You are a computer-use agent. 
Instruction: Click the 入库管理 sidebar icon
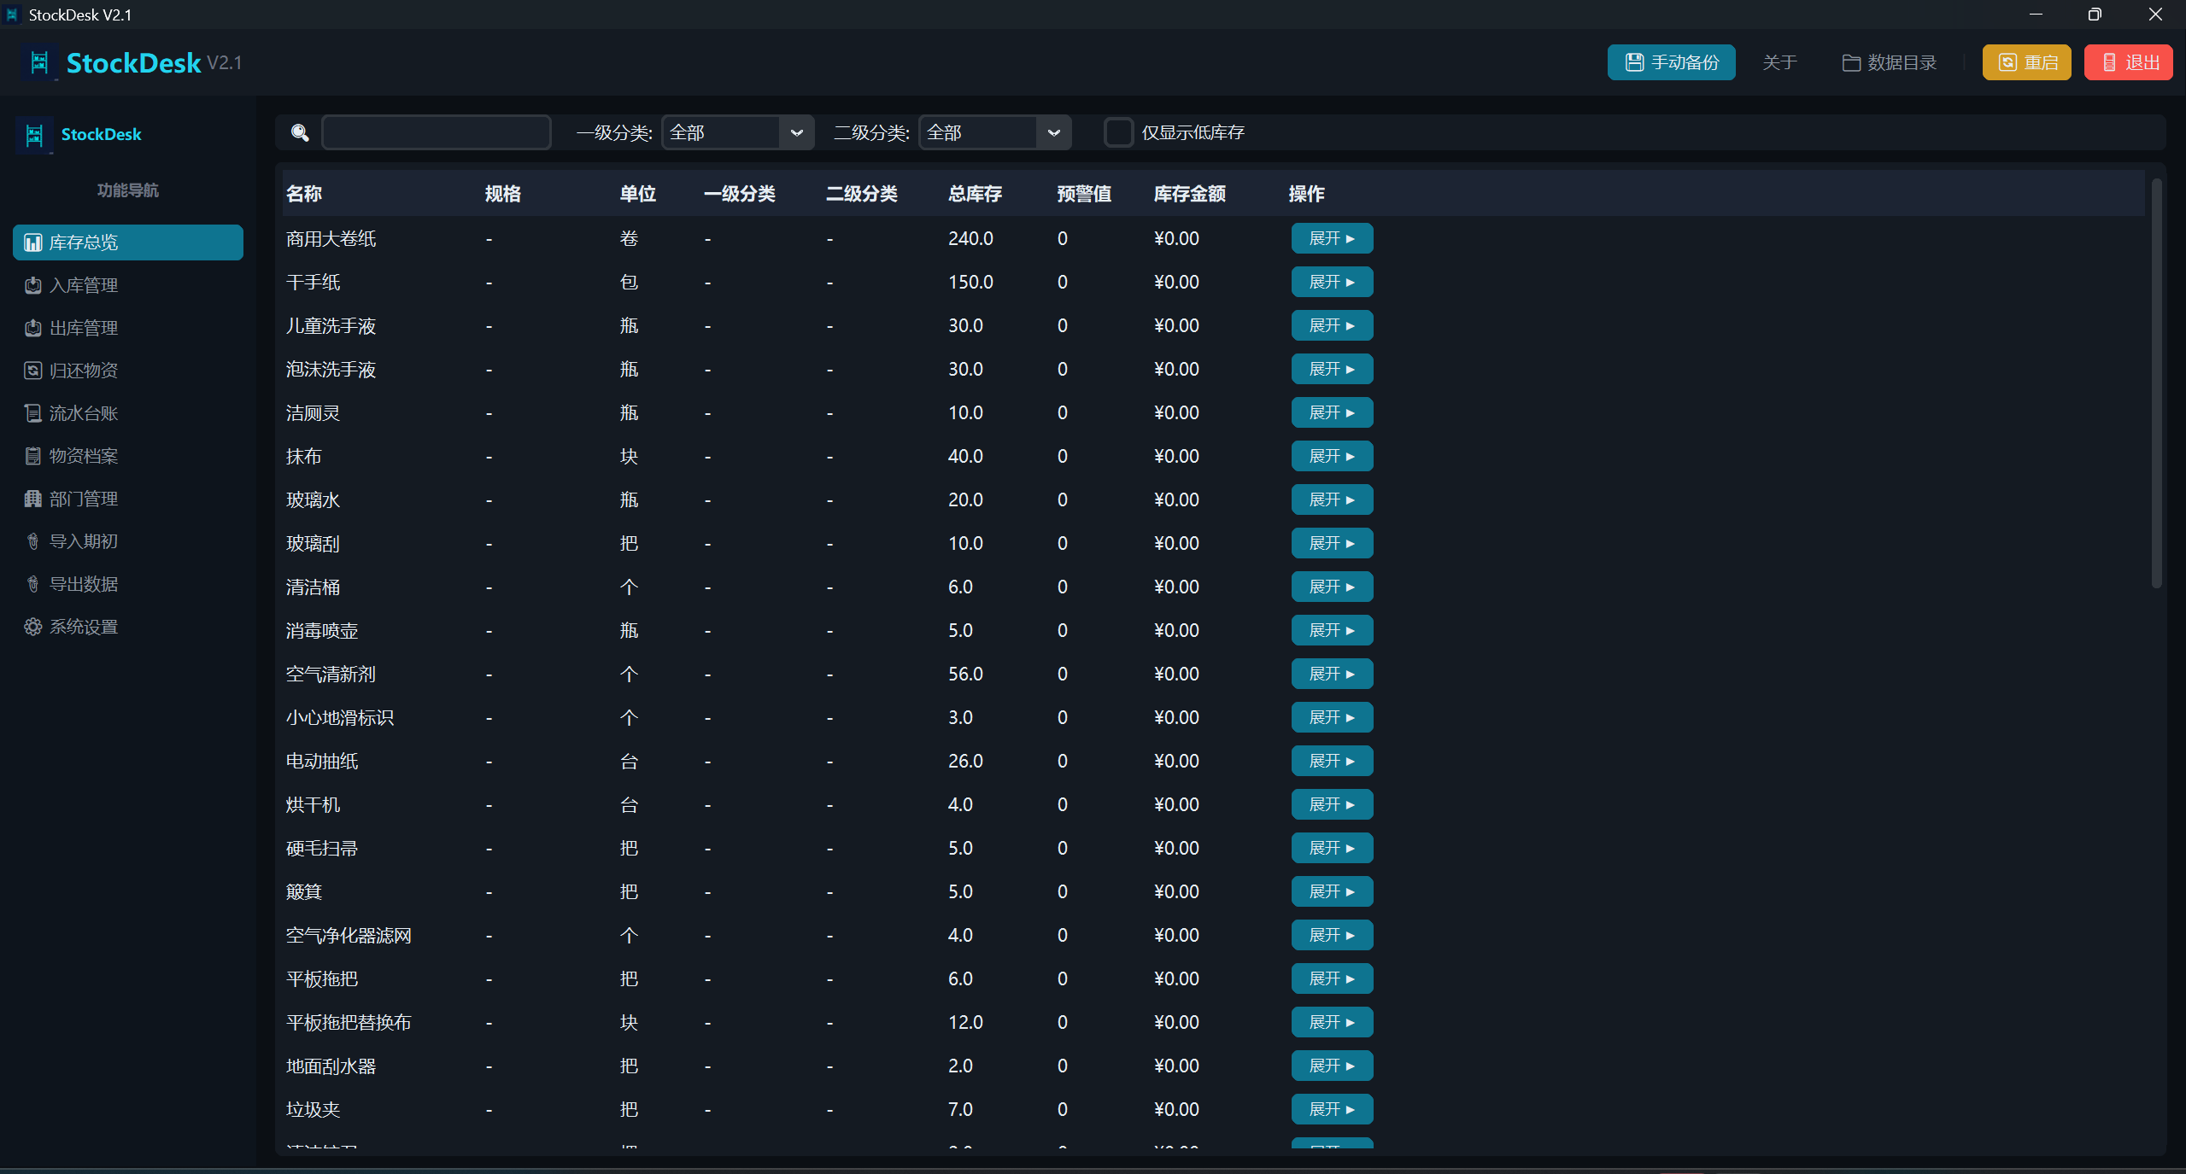click(x=33, y=285)
